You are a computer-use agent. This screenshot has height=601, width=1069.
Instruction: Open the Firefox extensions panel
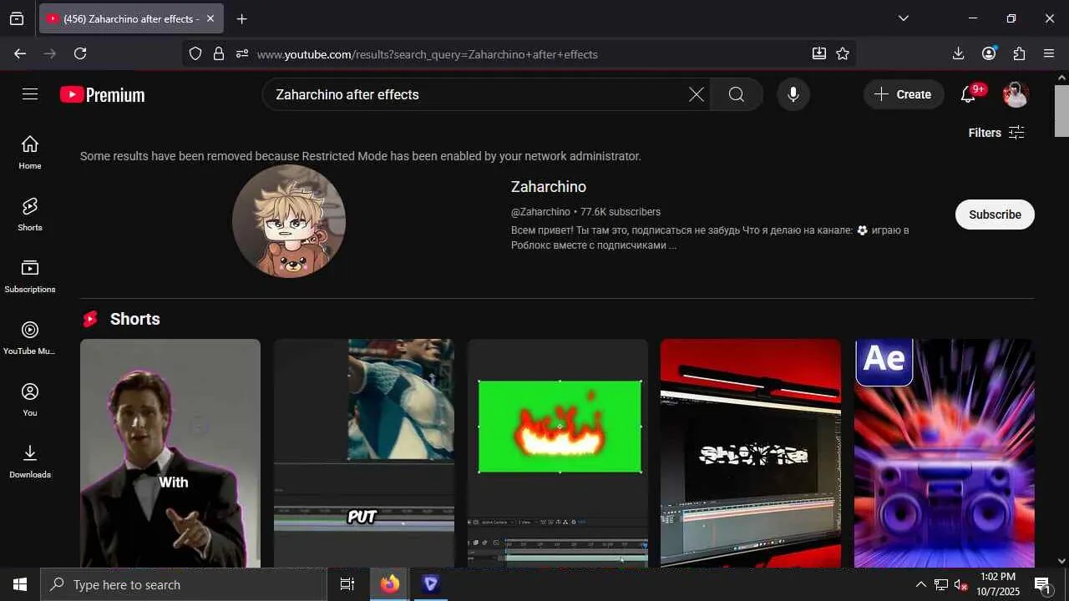pos(1019,53)
